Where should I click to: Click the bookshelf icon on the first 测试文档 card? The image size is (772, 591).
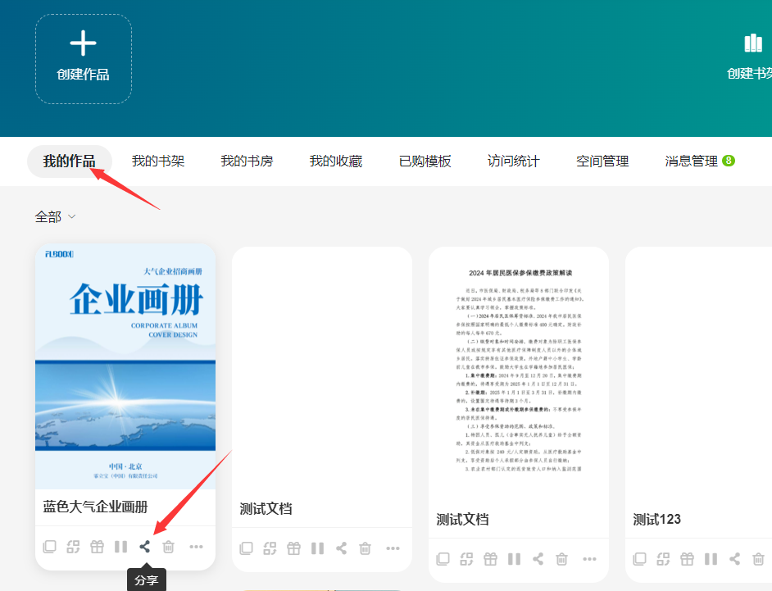click(x=317, y=548)
